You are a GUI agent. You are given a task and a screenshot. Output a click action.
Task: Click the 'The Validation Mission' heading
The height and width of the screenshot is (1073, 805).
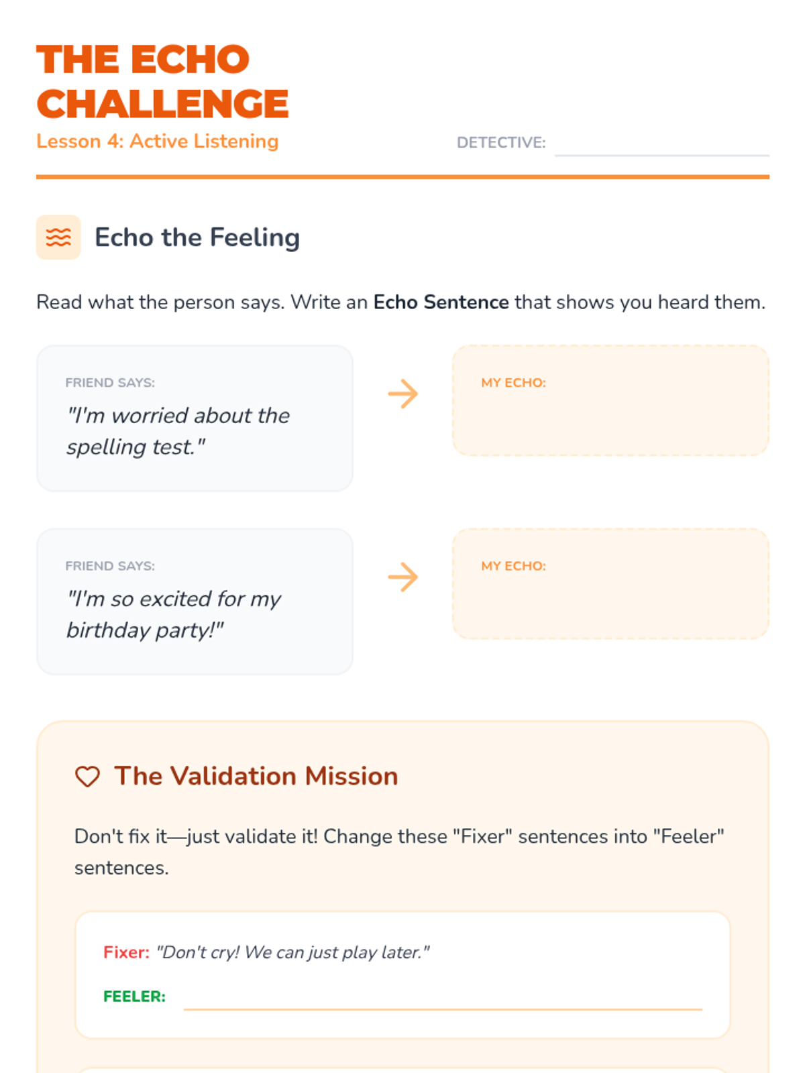pyautogui.click(x=256, y=776)
